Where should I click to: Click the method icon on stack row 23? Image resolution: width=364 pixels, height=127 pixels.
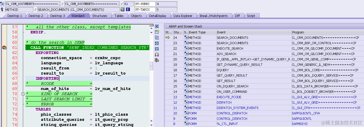click(186, 43)
